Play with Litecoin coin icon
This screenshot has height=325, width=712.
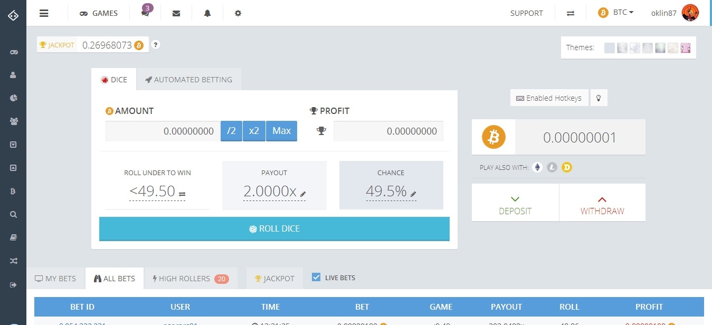tap(552, 168)
